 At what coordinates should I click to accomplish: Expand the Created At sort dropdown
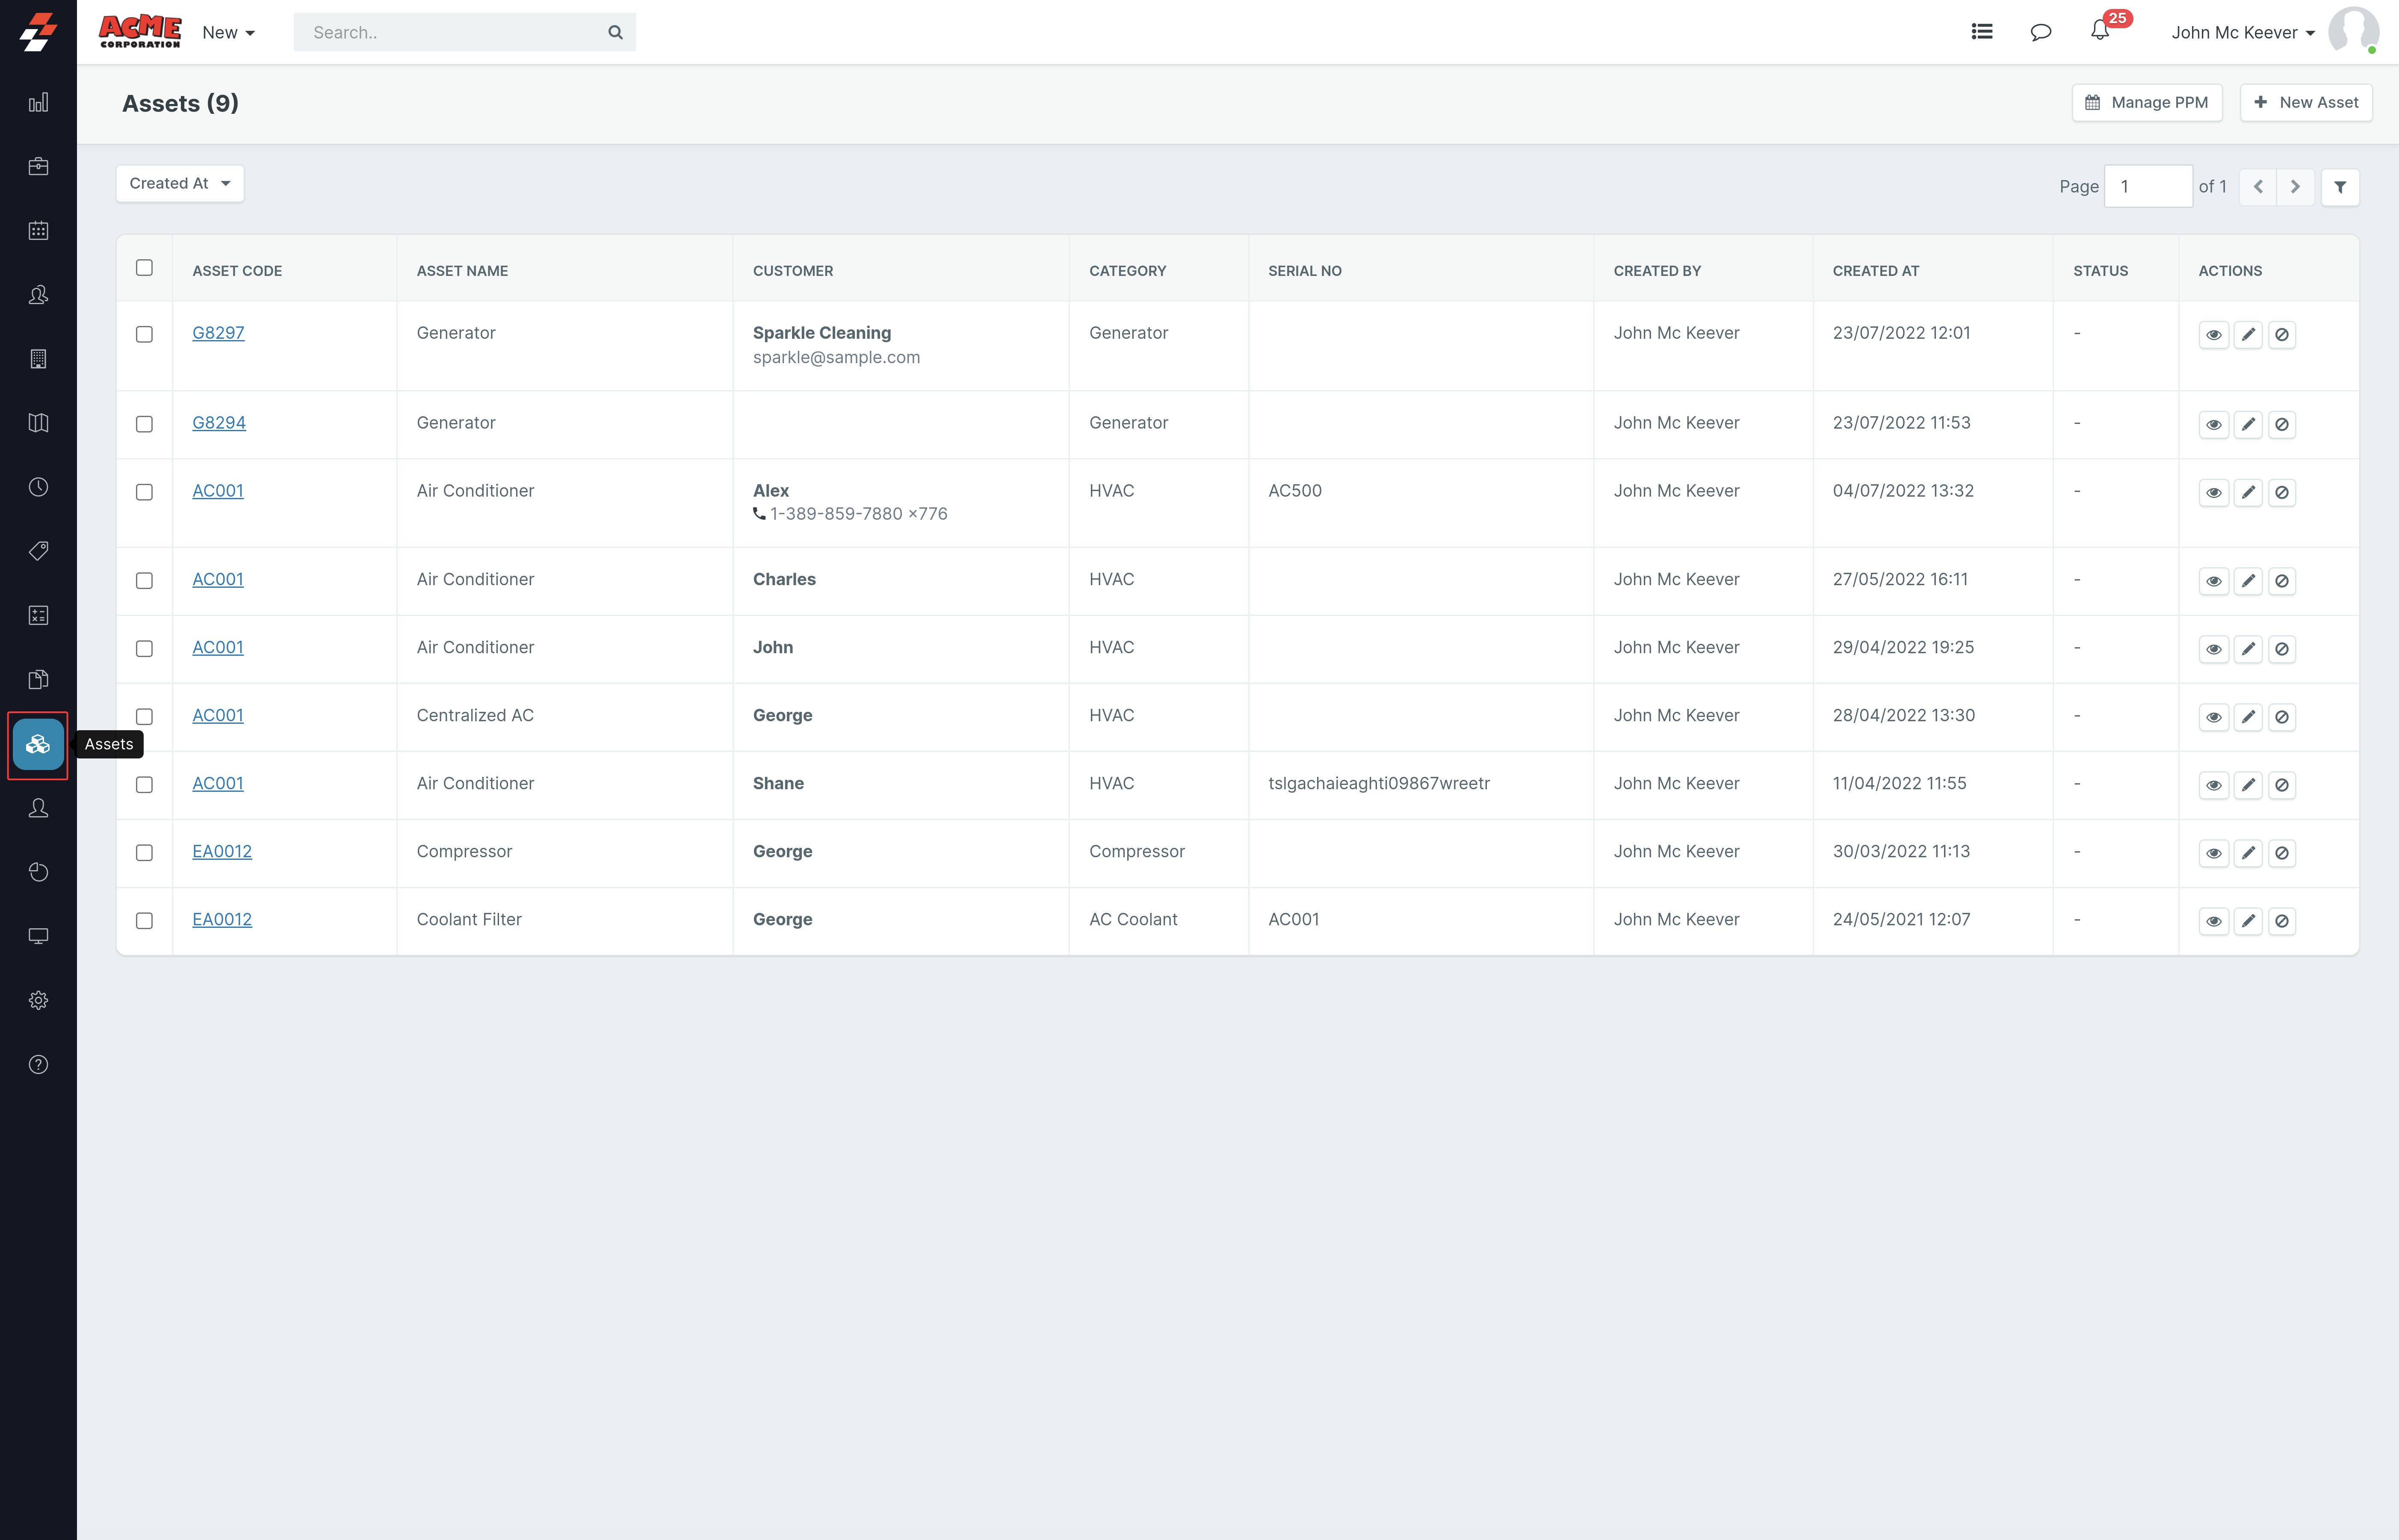tap(180, 184)
